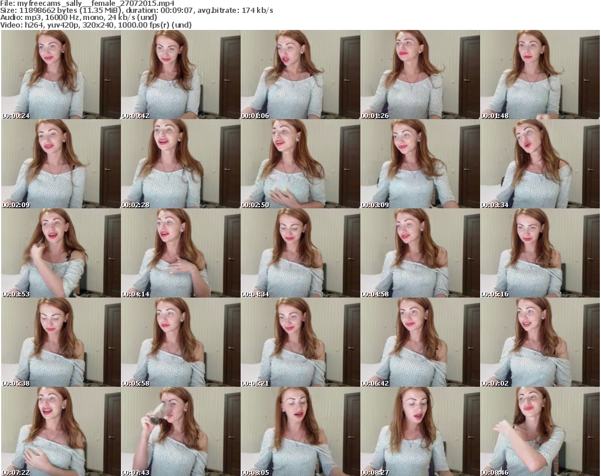Pick the frame stamped 00:05:16
The image size is (601, 476).
[x=540, y=254]
